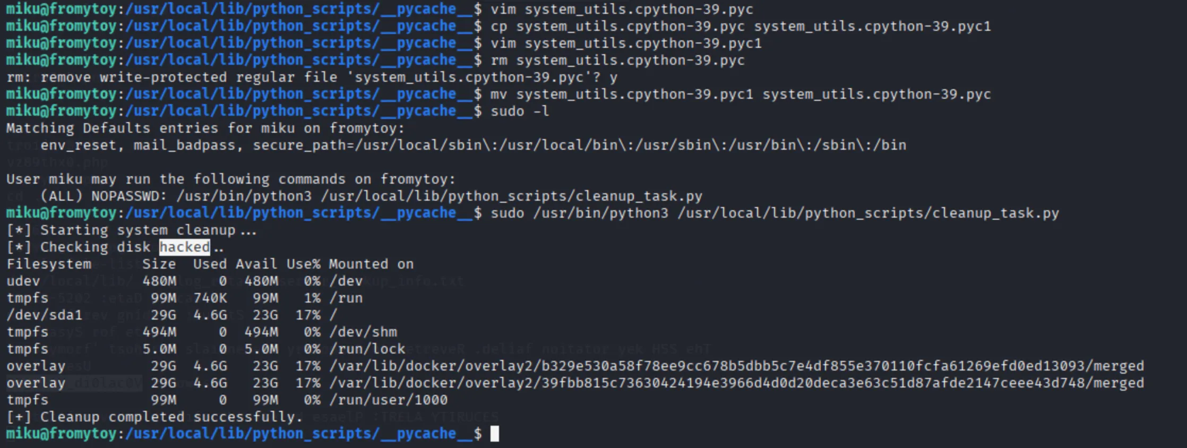Click the highlighted word "hacked"
The width and height of the screenshot is (1187, 448).
(x=184, y=247)
